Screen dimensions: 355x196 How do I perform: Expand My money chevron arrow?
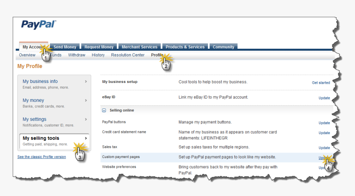pos(86,100)
